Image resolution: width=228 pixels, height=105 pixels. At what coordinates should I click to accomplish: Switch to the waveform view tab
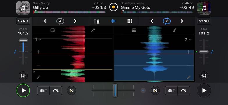click(x=113, y=21)
